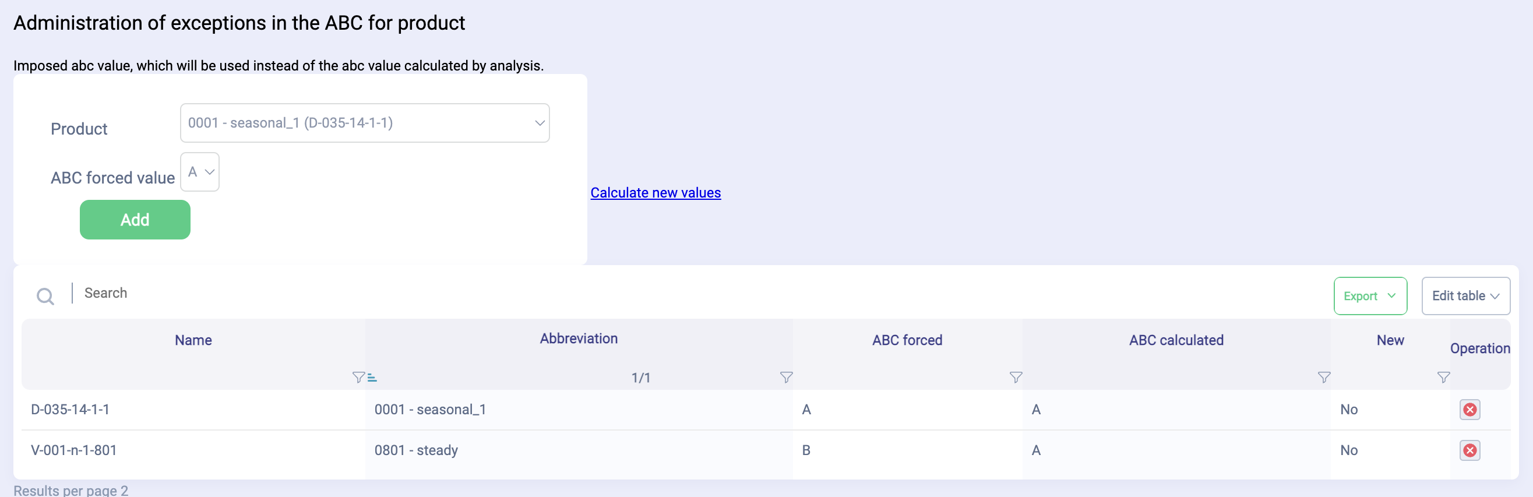Open the Edit table dropdown
1533x497 pixels.
point(1465,296)
